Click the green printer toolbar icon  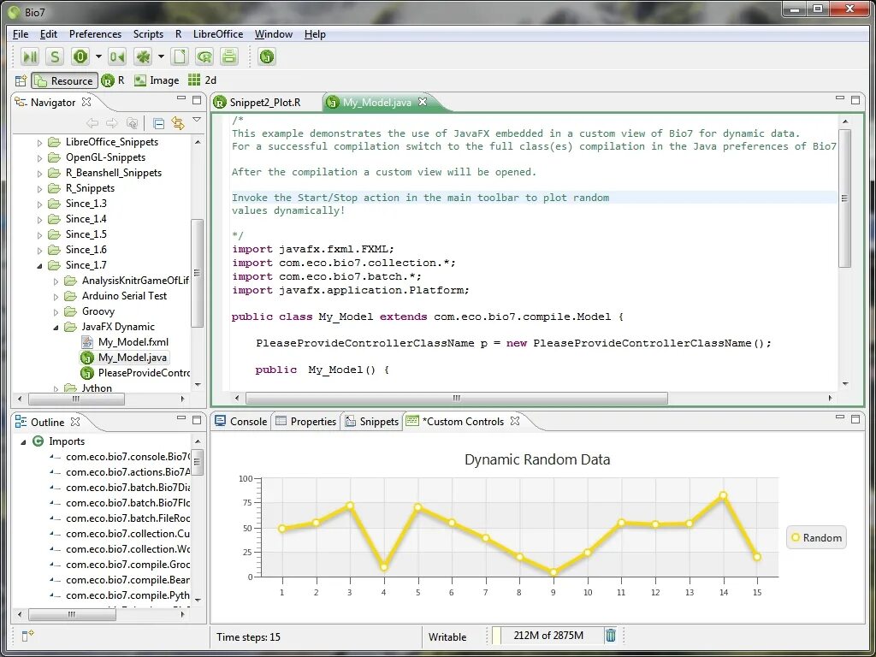pos(229,56)
